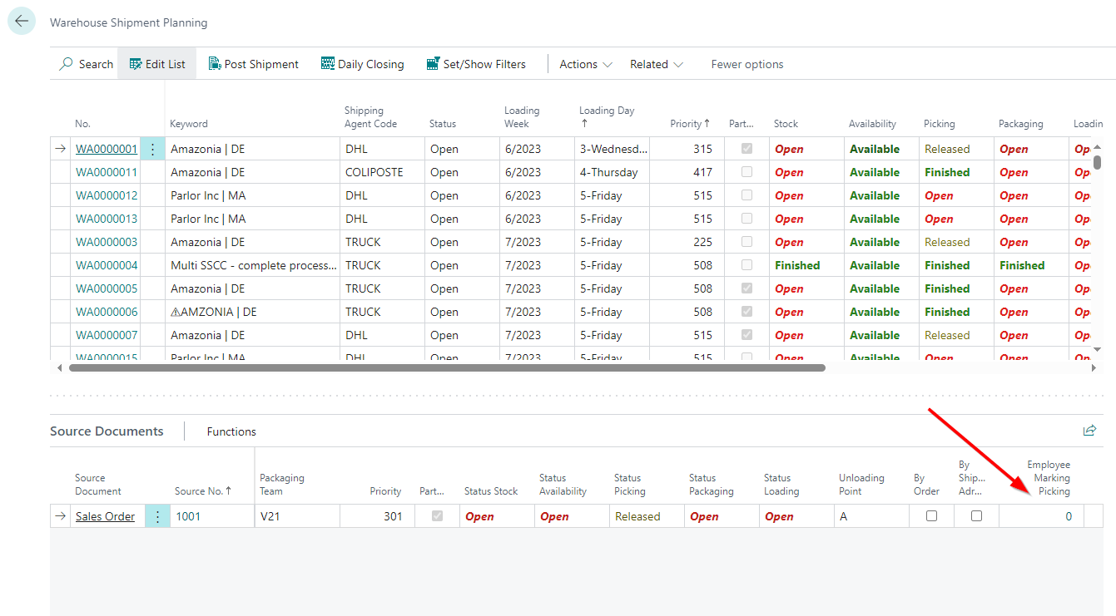Viewport: 1116px width, 616px height.
Task: Open shipment link WA0000004
Action: point(107,266)
